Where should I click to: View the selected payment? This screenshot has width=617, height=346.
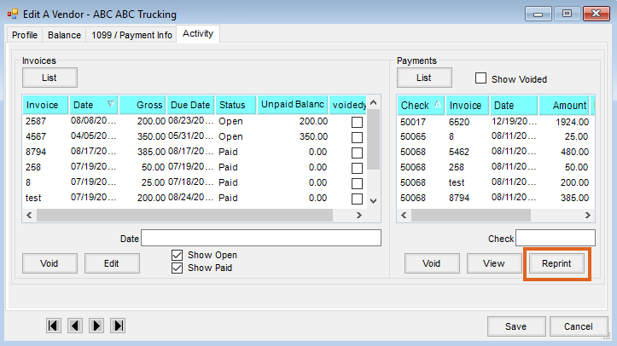(494, 263)
